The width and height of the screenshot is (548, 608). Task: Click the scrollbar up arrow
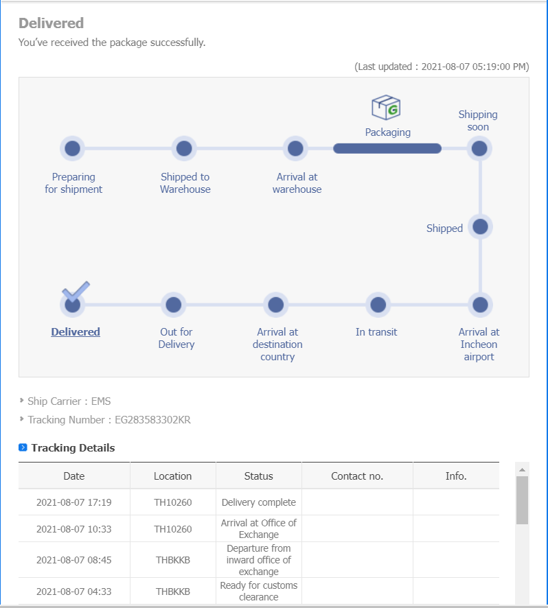[x=522, y=469]
